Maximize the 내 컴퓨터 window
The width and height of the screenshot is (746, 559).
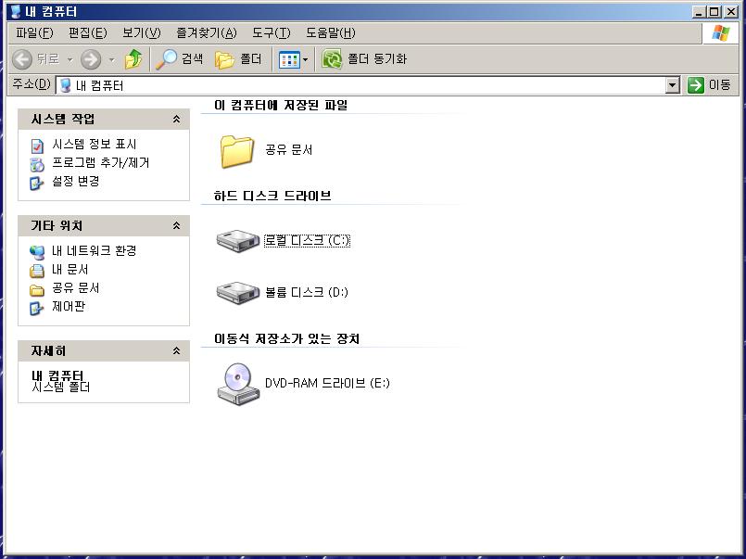(x=714, y=11)
